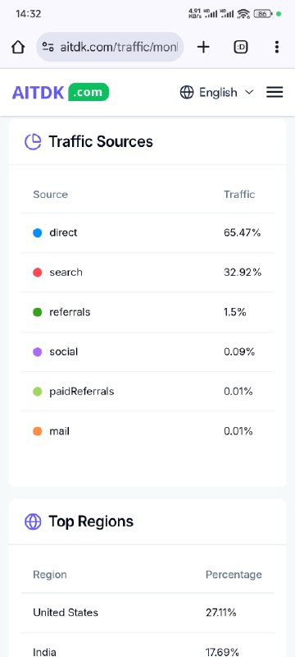This screenshot has height=657, width=295.
Task: Select the referrals source row
Action: (147, 312)
